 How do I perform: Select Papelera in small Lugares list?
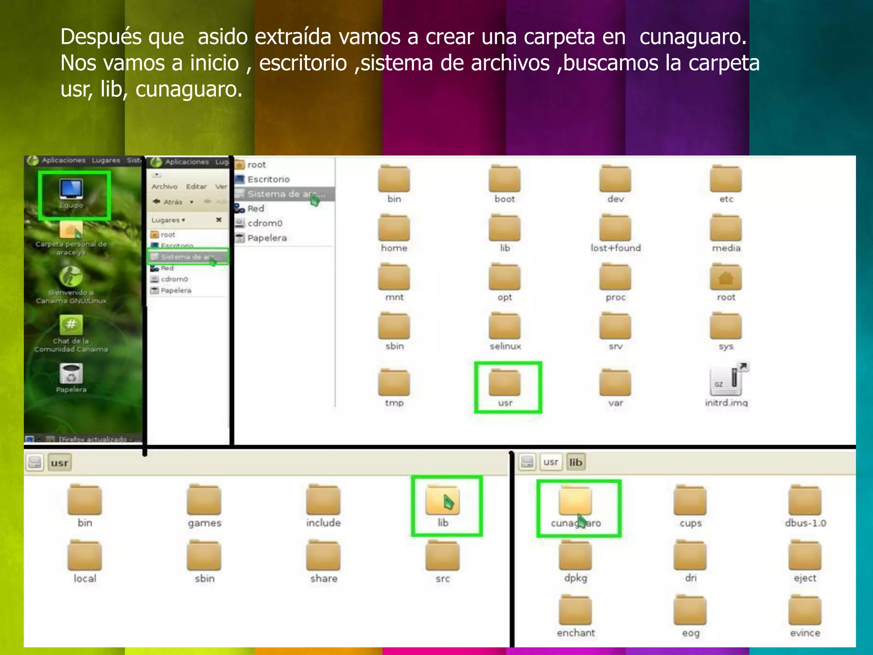171,290
